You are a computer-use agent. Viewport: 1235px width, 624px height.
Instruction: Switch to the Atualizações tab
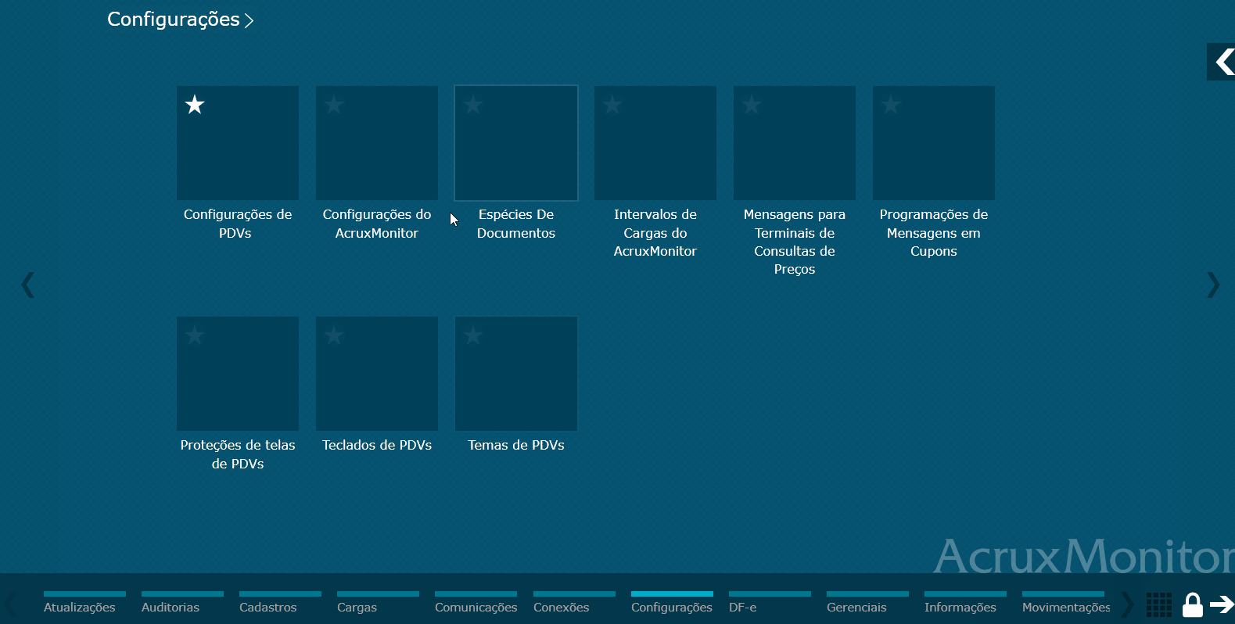pyautogui.click(x=84, y=603)
